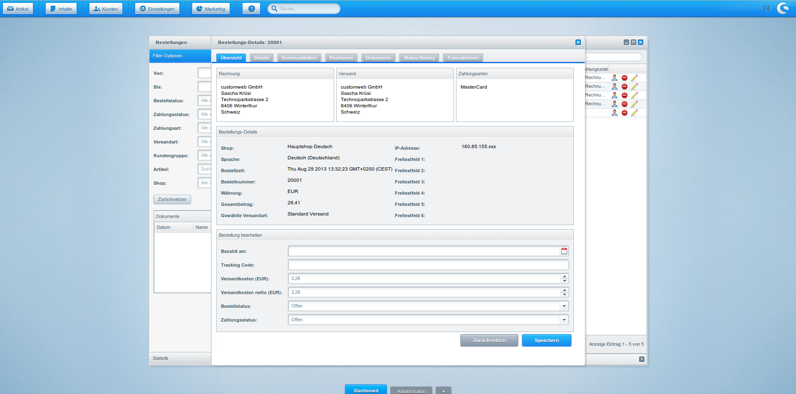Open the Status History tab

click(x=419, y=58)
